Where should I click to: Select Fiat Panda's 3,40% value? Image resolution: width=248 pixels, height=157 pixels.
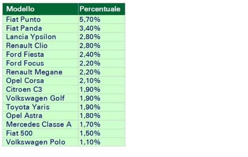pyautogui.click(x=101, y=28)
